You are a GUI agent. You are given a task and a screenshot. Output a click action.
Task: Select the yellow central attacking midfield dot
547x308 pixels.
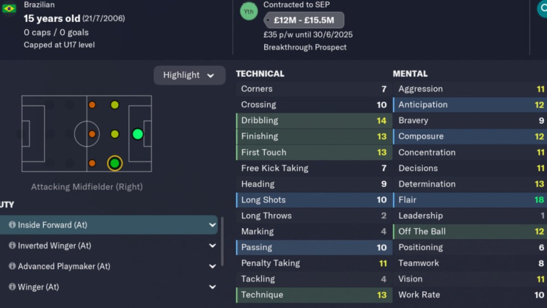(x=114, y=134)
